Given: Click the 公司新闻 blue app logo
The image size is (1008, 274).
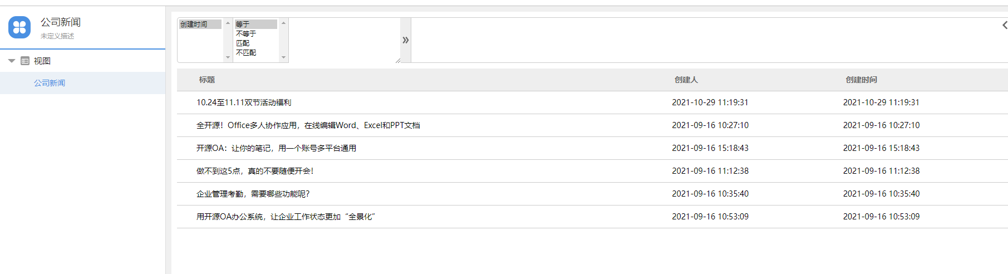Looking at the screenshot, I should 19,27.
